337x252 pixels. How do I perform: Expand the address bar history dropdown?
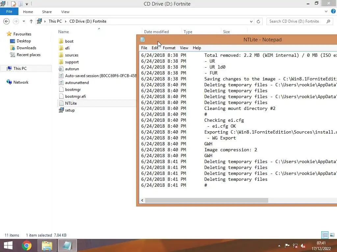point(251,21)
